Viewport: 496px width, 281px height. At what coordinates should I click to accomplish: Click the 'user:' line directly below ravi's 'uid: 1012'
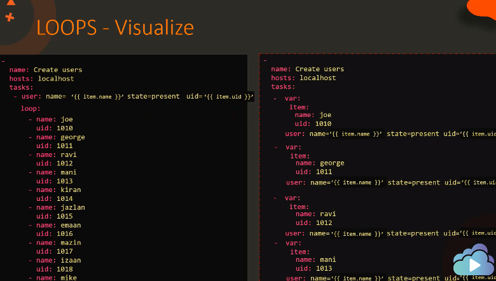coord(390,233)
